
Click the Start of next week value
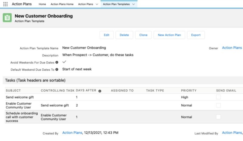77,69
